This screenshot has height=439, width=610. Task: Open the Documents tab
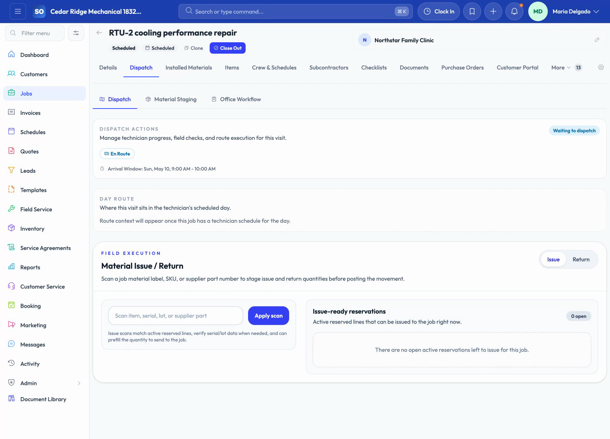click(414, 67)
